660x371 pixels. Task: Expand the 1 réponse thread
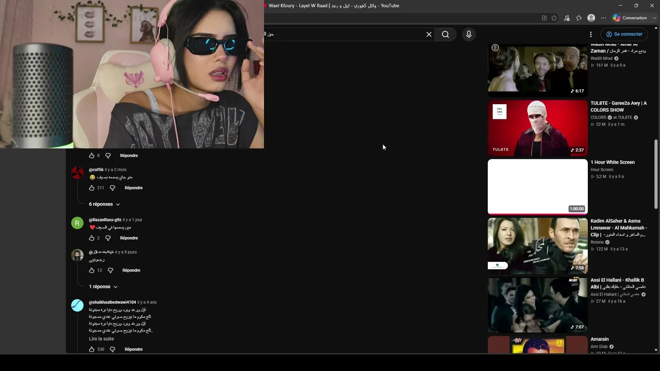[103, 286]
